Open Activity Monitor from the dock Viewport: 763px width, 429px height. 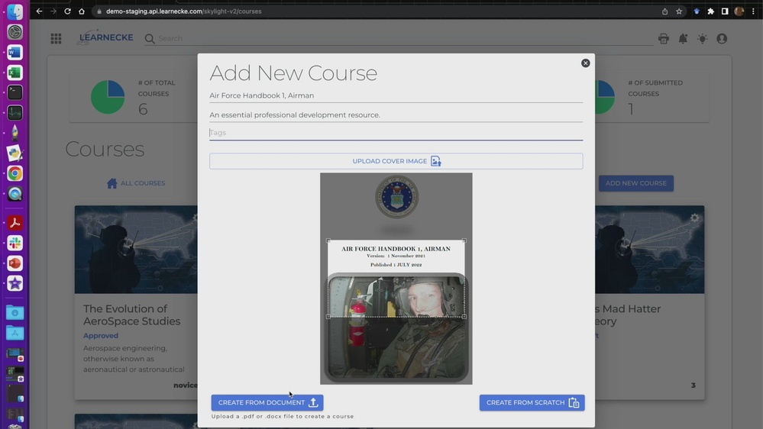point(15,113)
